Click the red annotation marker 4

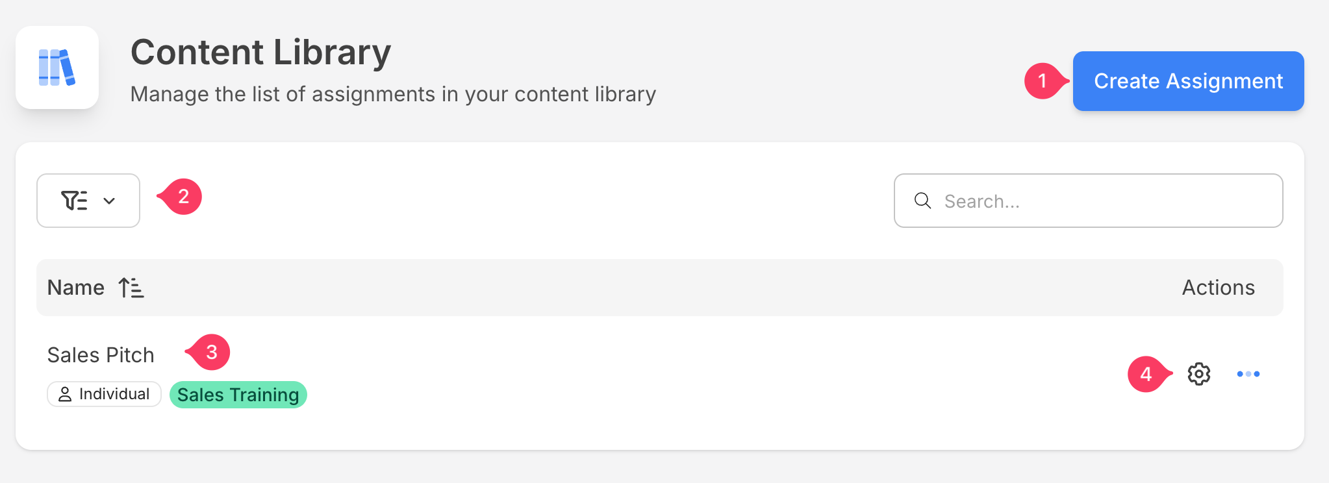click(x=1146, y=374)
